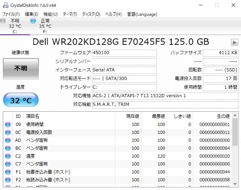
Task: Open the ヘルプ(H) menu
Action: pos(114,14)
